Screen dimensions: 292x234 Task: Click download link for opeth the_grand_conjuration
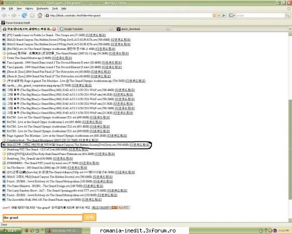(82, 86)
